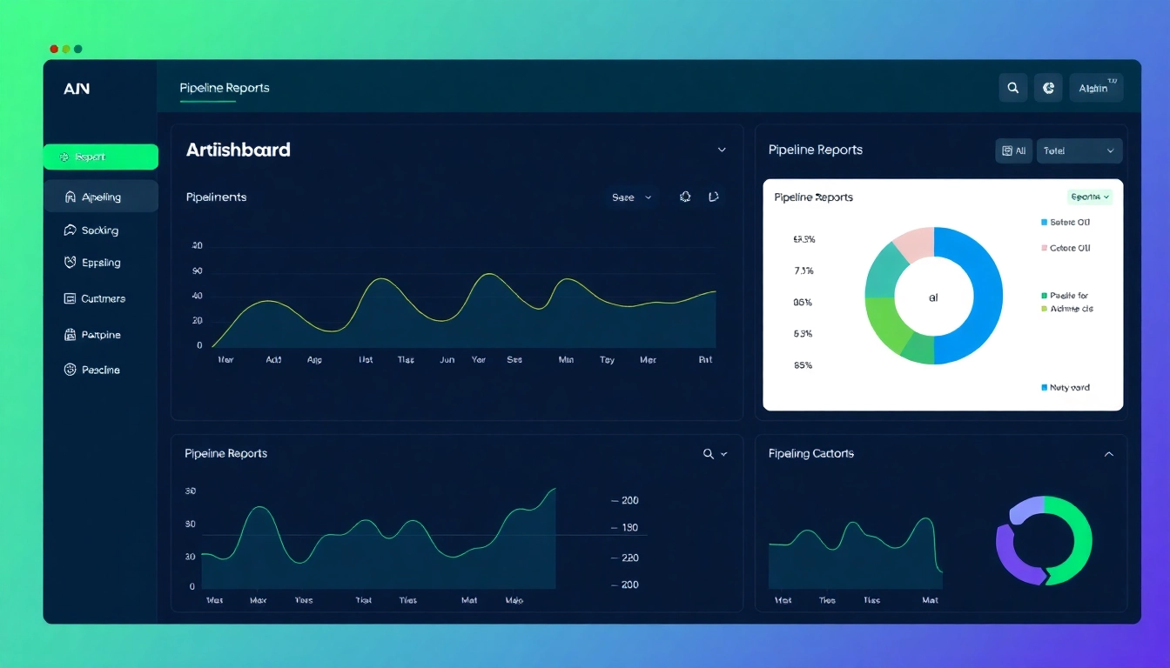1170x668 pixels.
Task: Open the search icon in the top bar
Action: coord(1012,87)
